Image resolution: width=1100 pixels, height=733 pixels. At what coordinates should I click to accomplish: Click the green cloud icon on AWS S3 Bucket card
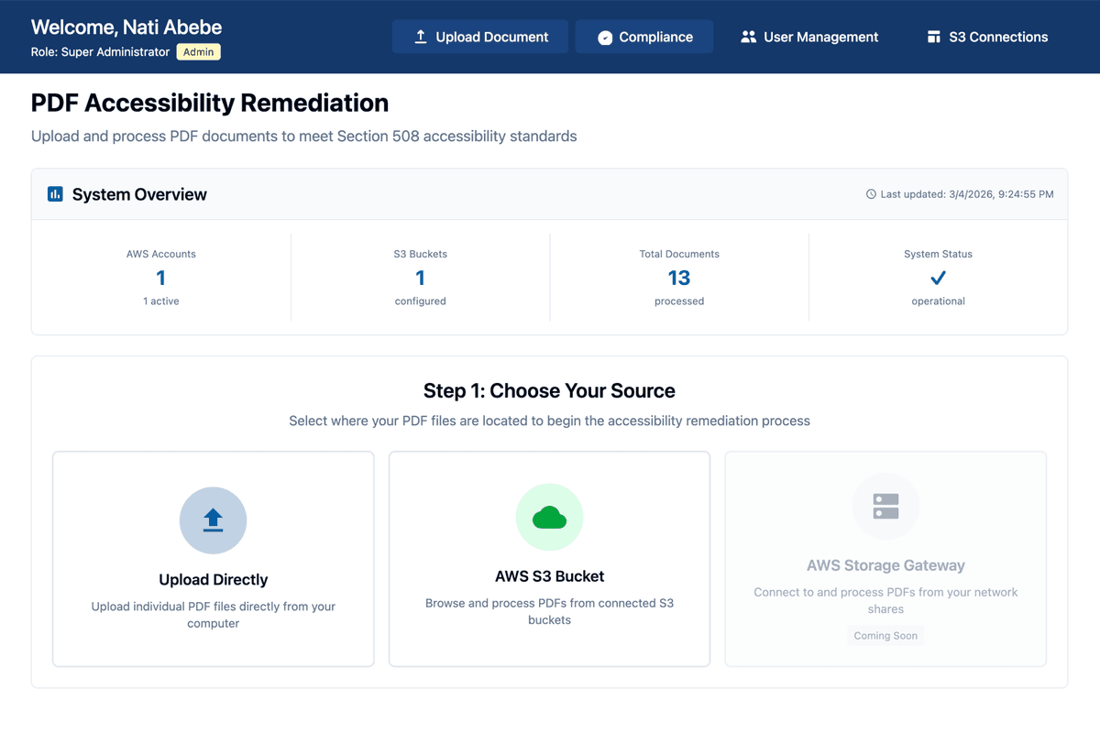pos(549,517)
